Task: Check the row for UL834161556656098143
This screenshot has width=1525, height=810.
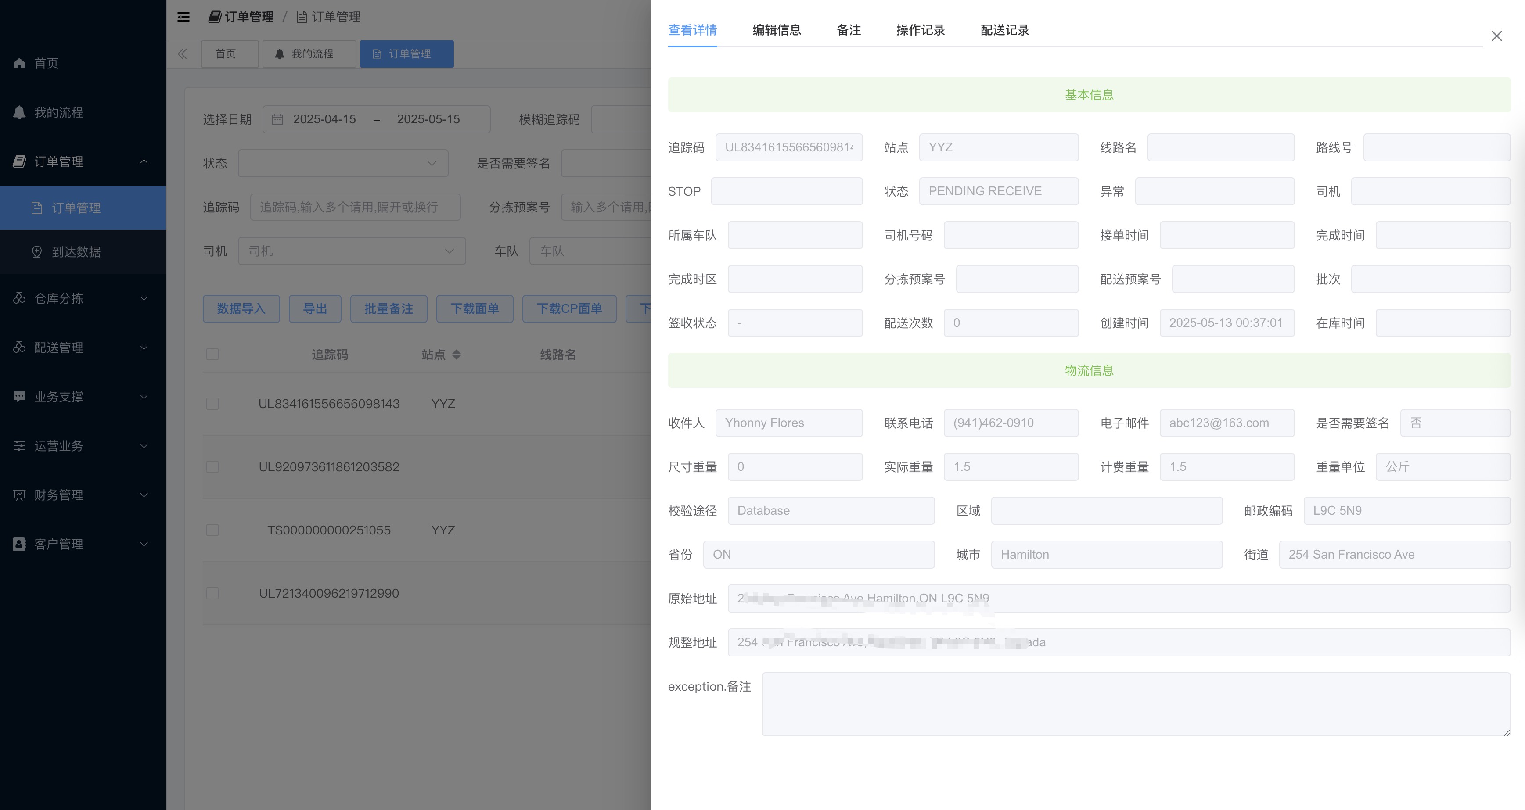Action: [x=212, y=404]
